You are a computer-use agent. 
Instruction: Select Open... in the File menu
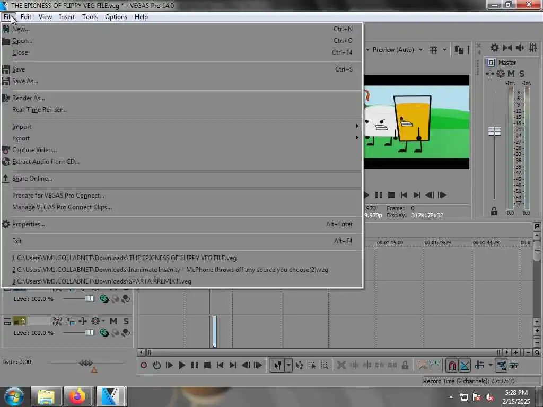pyautogui.click(x=182, y=40)
